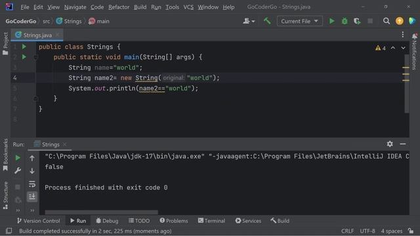The height and width of the screenshot is (236, 420).
Task: Click src in the breadcrumb bar
Action: coord(46,21)
